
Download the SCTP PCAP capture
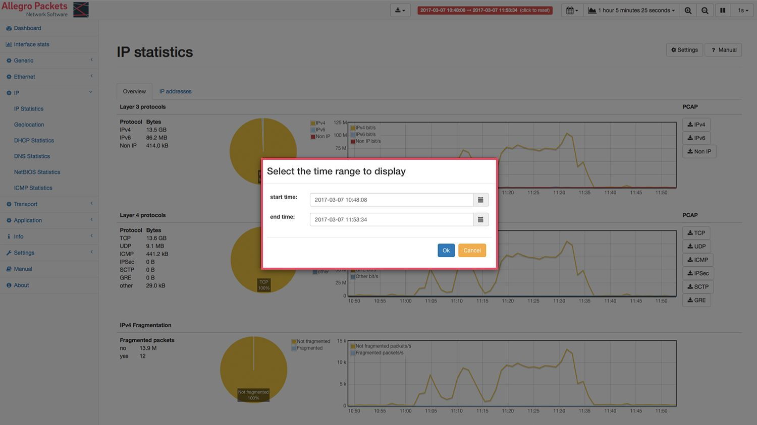point(698,287)
